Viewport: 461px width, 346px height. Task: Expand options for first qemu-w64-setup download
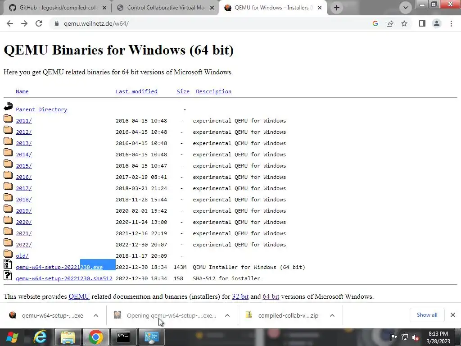coord(96,315)
